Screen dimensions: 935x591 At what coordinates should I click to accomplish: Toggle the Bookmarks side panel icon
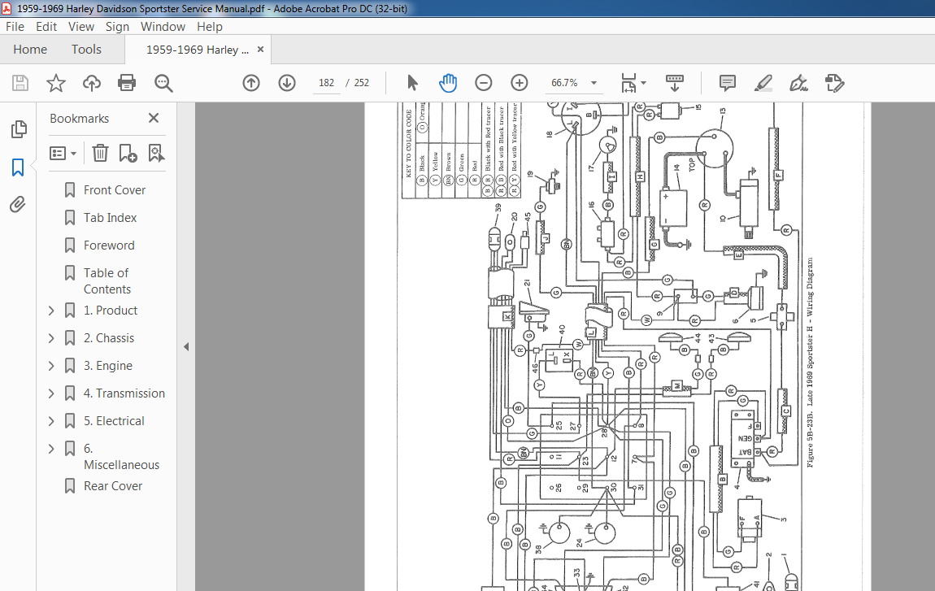(x=18, y=167)
